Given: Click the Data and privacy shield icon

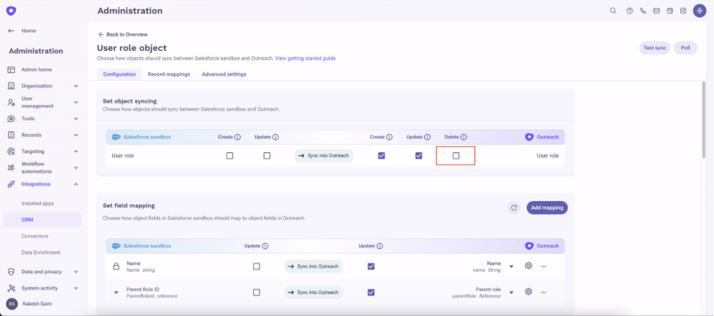Looking at the screenshot, I should pos(11,272).
